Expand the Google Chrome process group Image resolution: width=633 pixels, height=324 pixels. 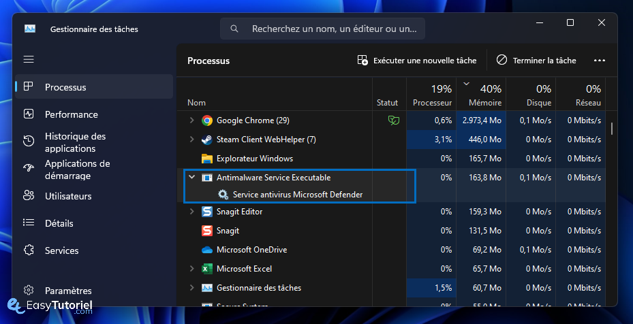191,120
